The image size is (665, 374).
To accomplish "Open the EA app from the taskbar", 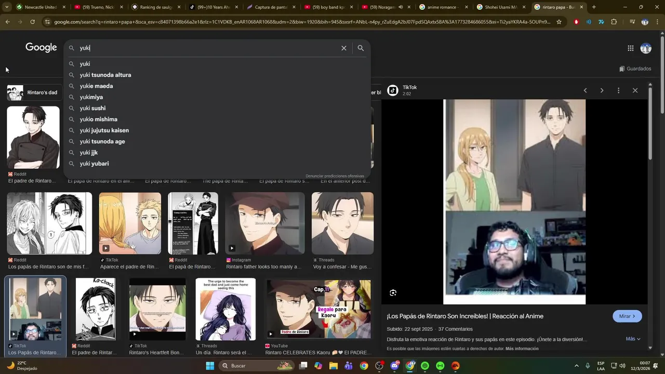I will coord(456,366).
